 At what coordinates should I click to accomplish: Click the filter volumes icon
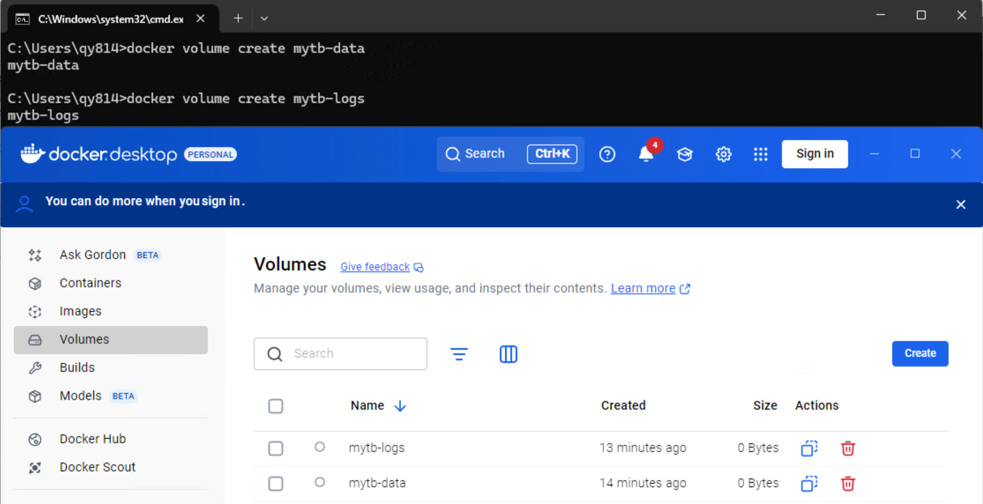point(459,354)
